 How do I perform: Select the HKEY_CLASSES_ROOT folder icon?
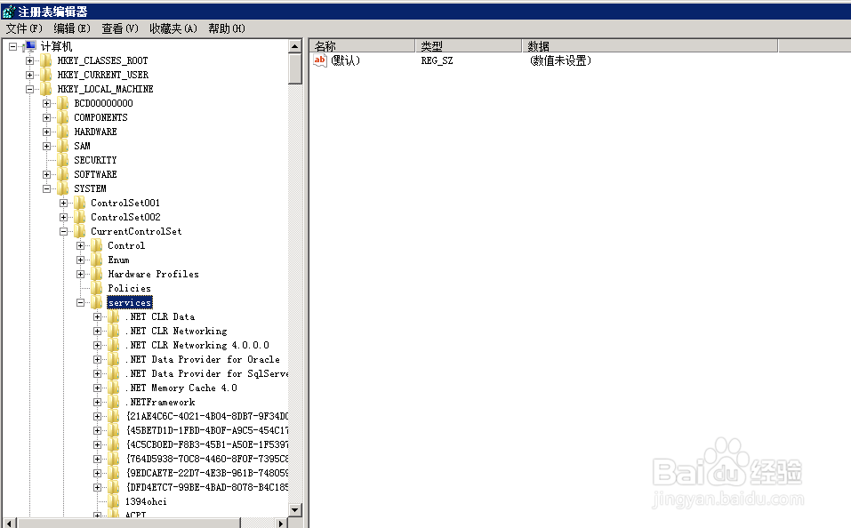(46, 60)
